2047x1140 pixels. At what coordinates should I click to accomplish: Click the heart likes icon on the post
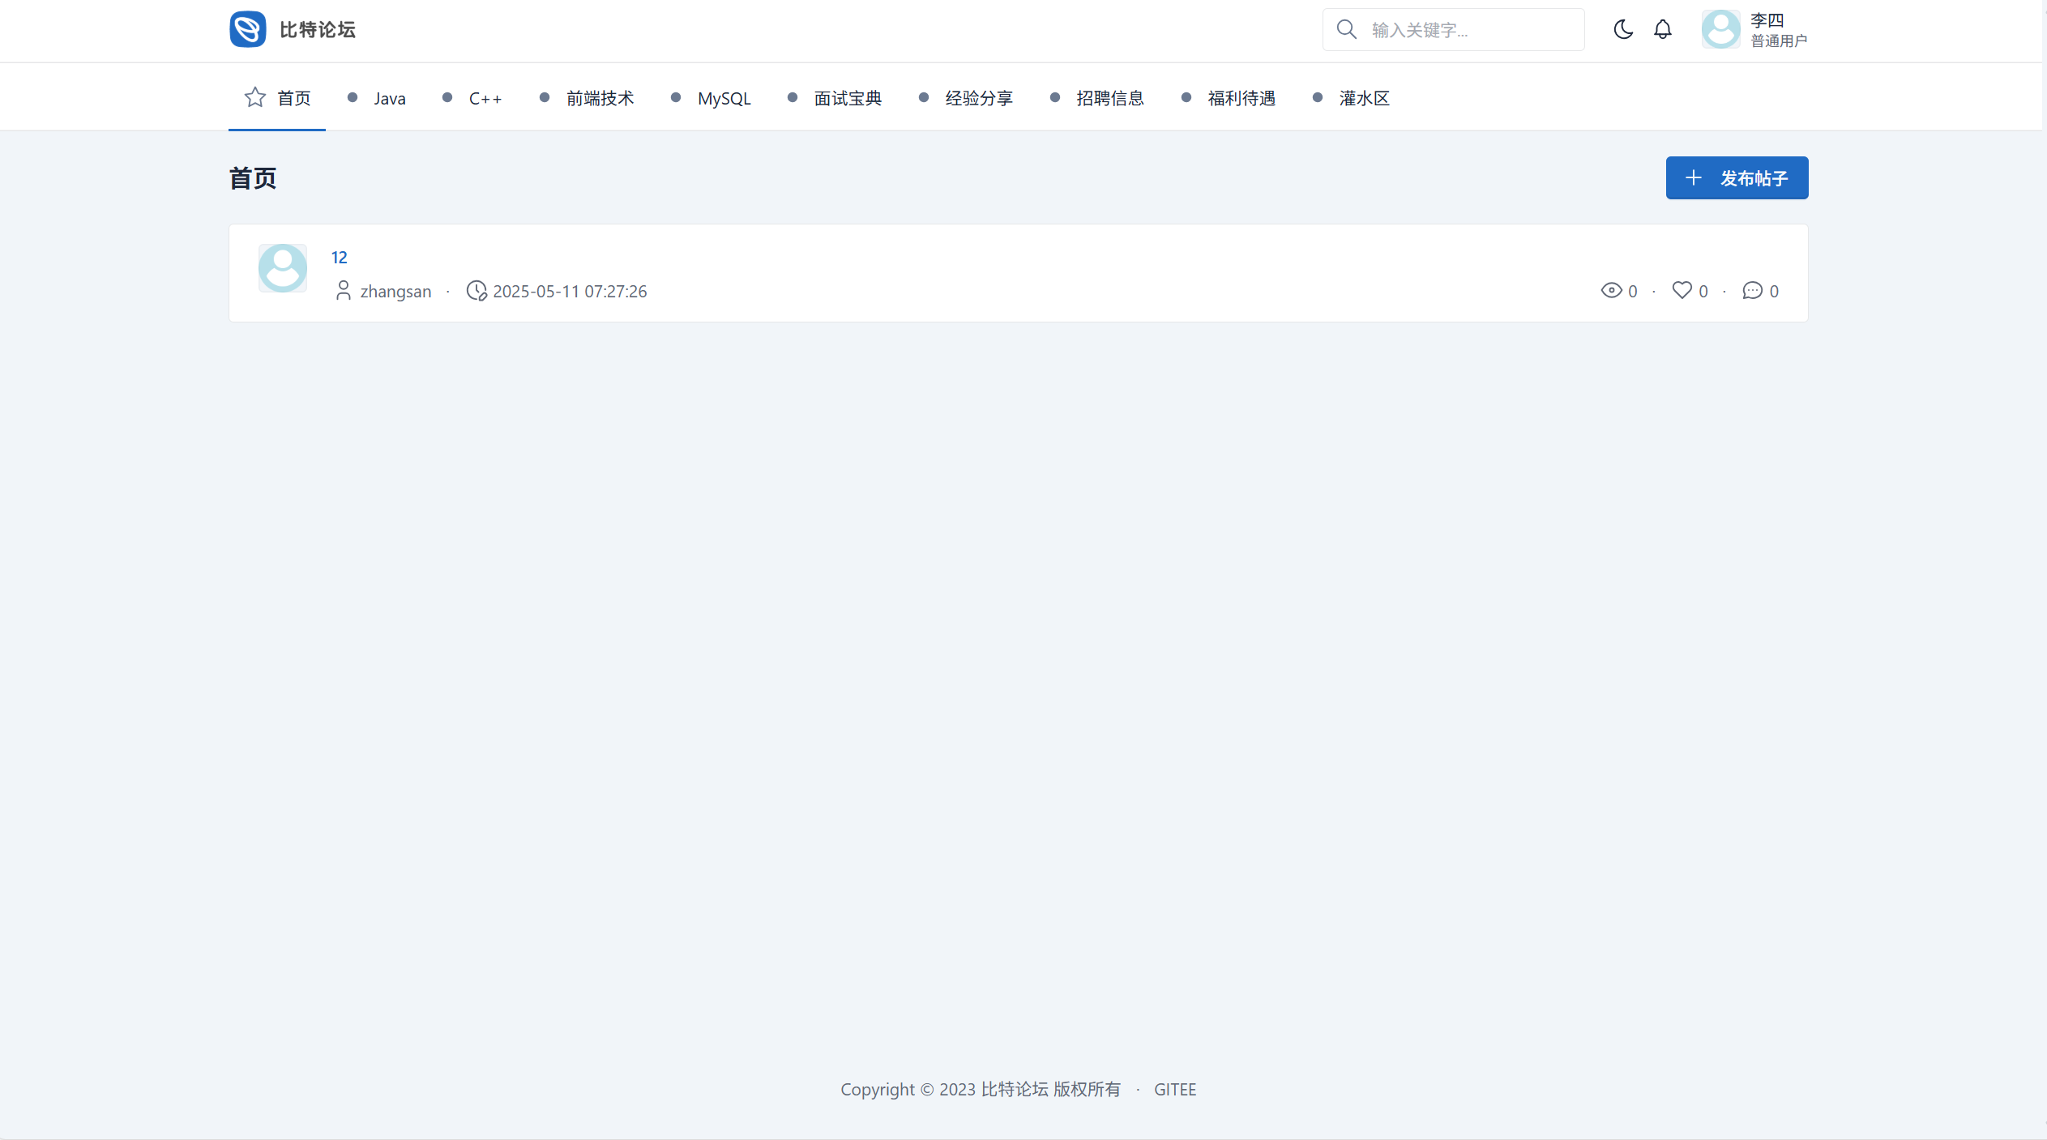[1682, 290]
